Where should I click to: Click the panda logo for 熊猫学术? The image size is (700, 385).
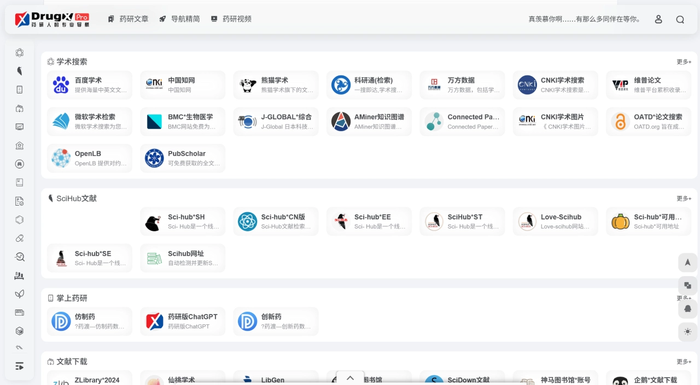(248, 85)
